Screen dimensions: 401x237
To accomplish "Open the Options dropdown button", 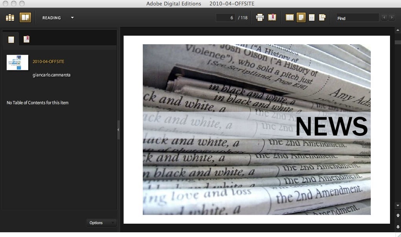I will (101, 223).
